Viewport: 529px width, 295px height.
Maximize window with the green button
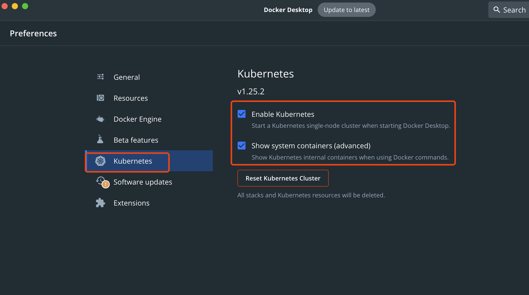click(x=25, y=6)
